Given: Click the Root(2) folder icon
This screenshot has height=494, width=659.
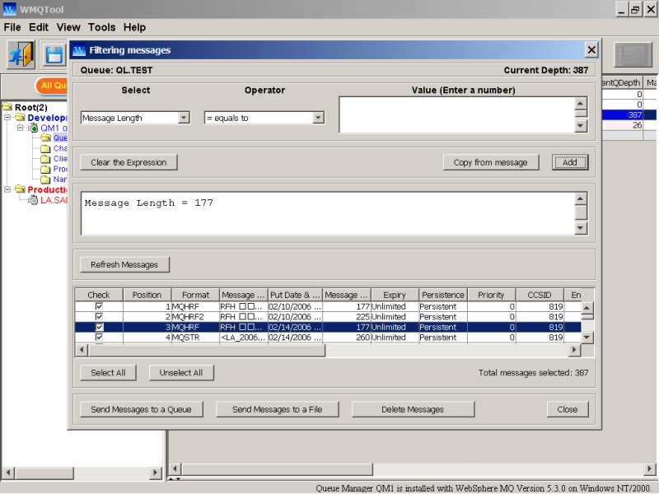Looking at the screenshot, I should click(x=7, y=107).
